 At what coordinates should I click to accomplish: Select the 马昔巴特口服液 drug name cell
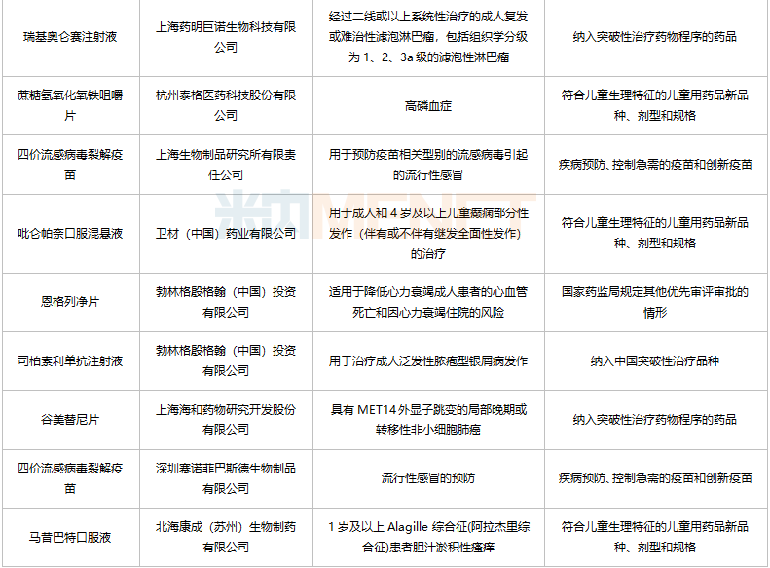[70, 537]
